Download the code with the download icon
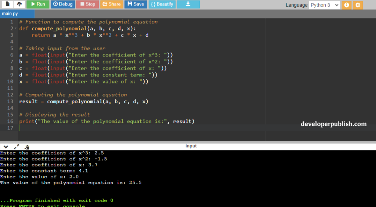 click(188, 4)
